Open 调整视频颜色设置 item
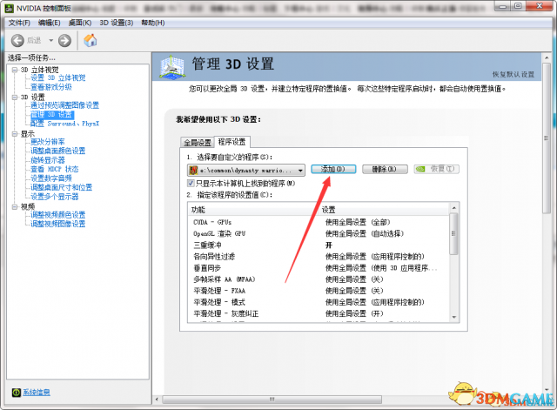 click(58, 215)
